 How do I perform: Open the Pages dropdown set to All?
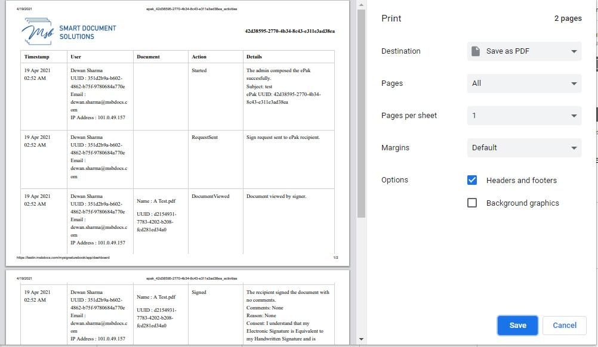click(x=524, y=83)
